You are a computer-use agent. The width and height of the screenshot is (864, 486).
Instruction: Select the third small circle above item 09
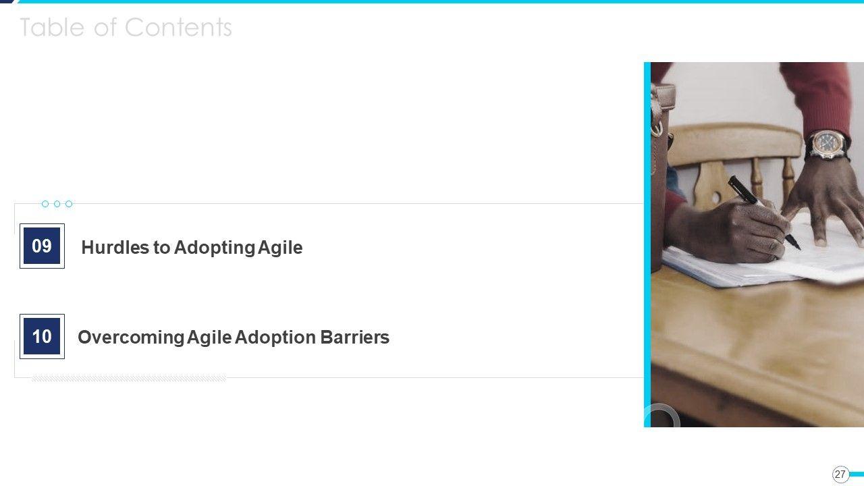(x=69, y=204)
